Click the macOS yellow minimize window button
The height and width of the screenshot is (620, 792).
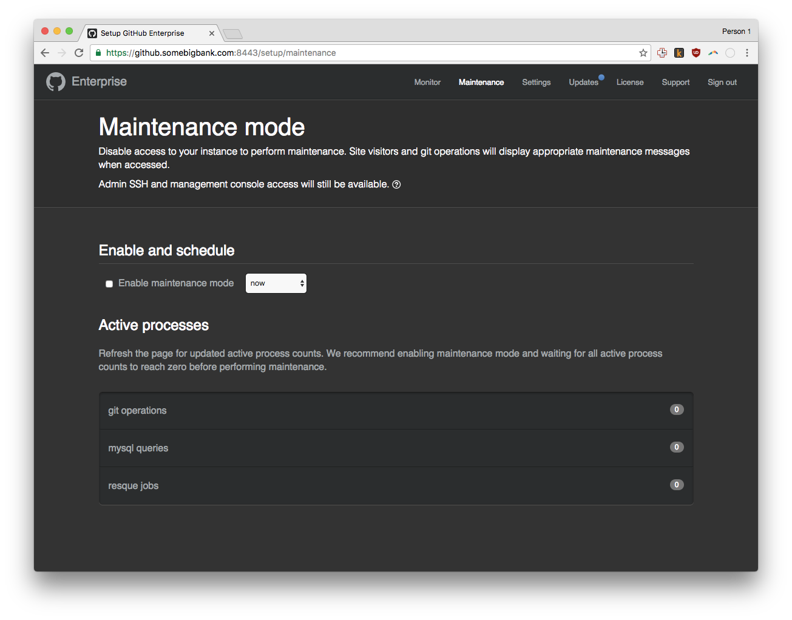pos(57,31)
